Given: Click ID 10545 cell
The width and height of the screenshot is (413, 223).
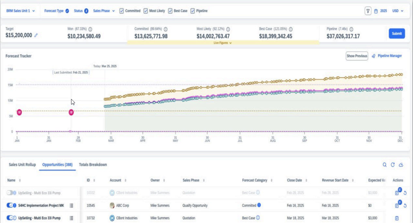Looking at the screenshot, I should [x=91, y=205].
